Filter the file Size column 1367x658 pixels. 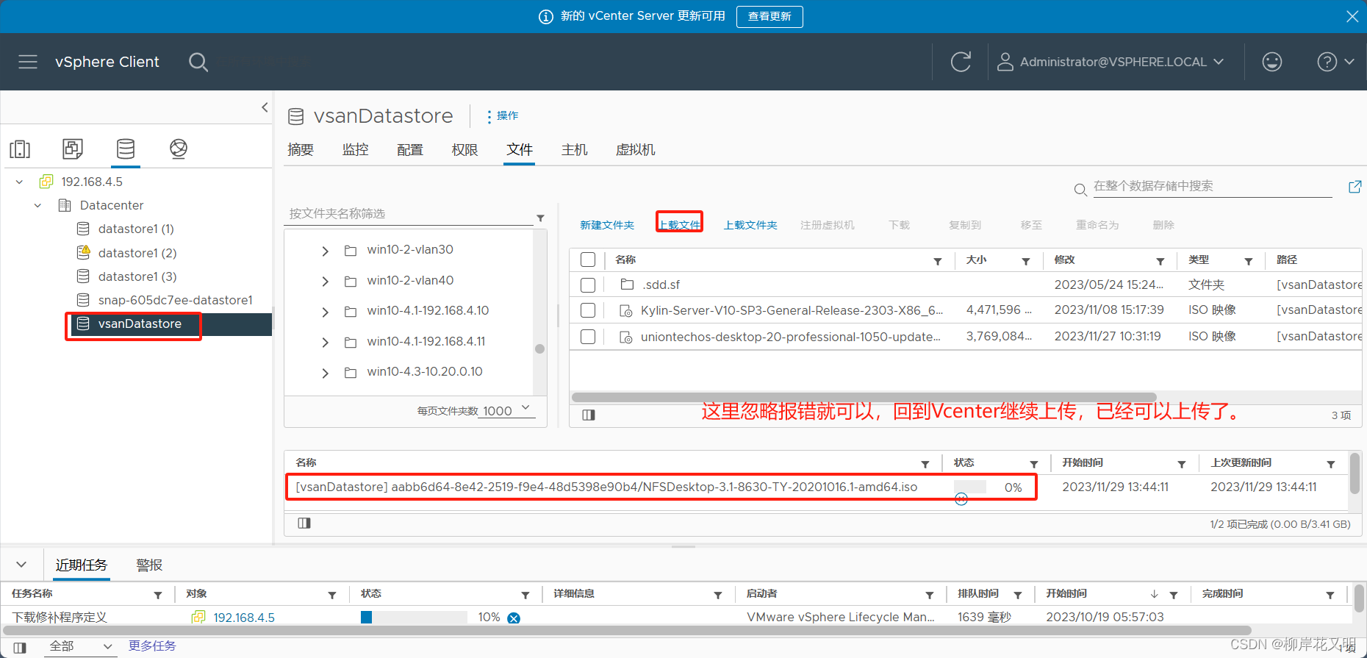1026,261
